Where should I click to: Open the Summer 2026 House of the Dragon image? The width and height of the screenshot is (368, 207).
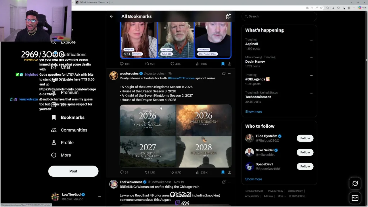[x=204, y=120]
